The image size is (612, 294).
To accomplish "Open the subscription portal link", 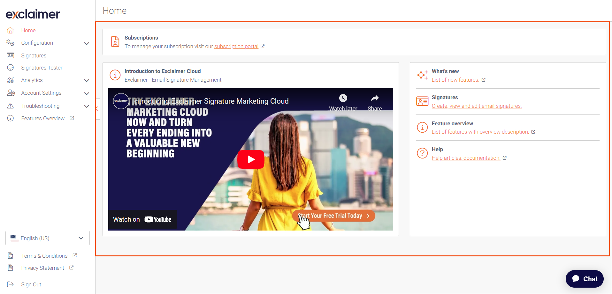I will (x=236, y=47).
